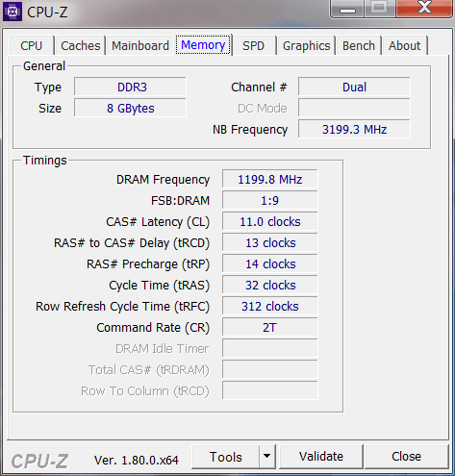This screenshot has width=455, height=476.
Task: Click the Tools button
Action: coord(225,457)
